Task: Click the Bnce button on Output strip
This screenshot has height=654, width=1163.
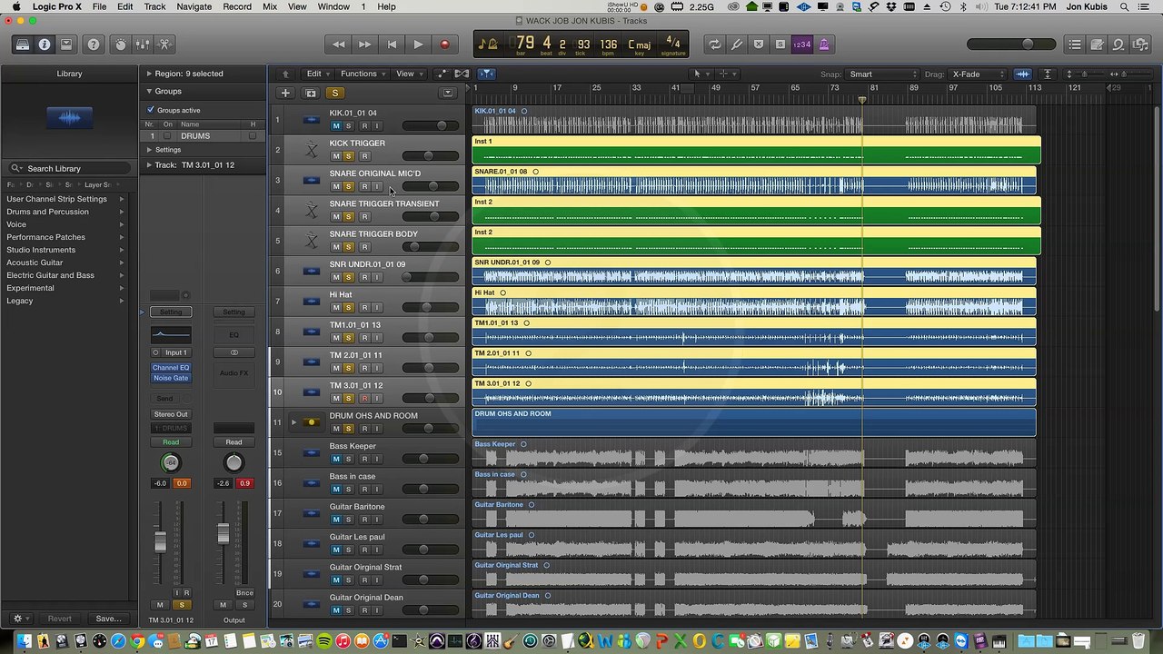Action: 244,593
